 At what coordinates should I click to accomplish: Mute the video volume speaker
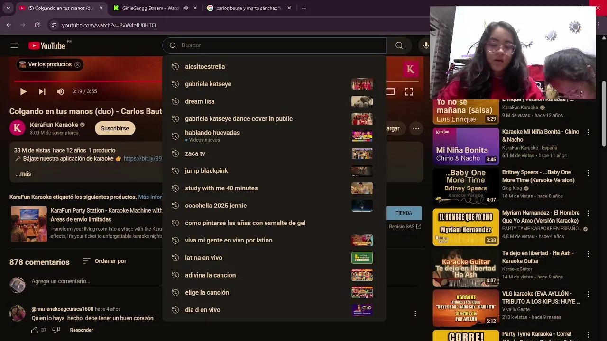coord(60,91)
